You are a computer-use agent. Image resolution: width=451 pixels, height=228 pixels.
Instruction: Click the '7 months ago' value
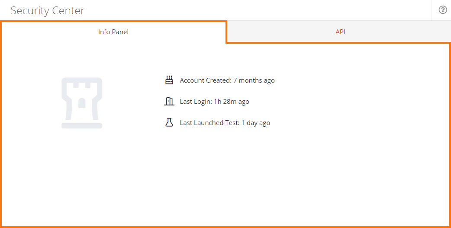[254, 80]
